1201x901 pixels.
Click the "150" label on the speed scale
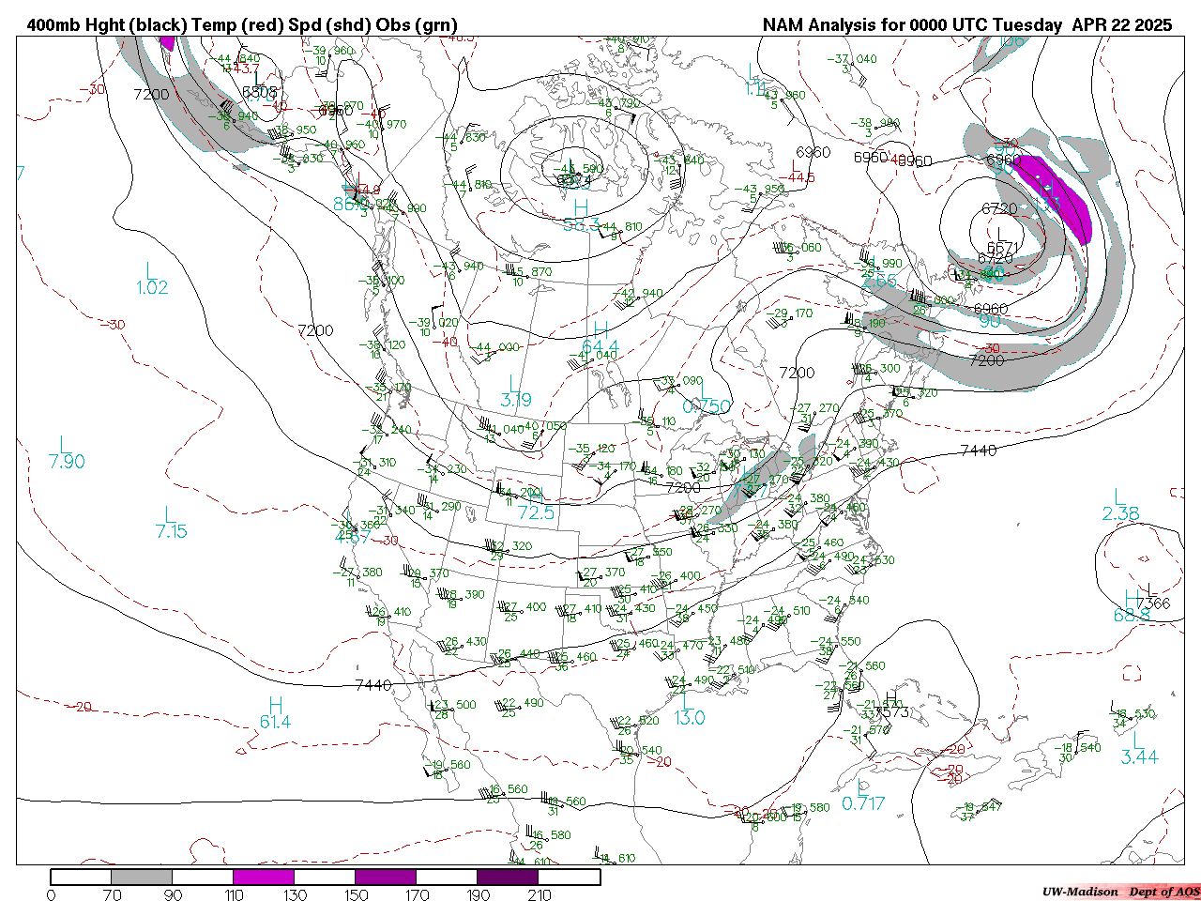pyautogui.click(x=356, y=894)
